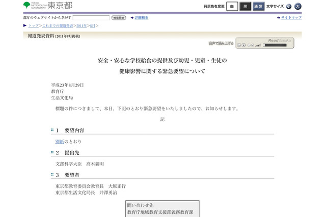Image resolution: width=326 pixels, height=217 pixels.
Task: Click ReadSpeaker playback progress bar
Action: pos(275,45)
